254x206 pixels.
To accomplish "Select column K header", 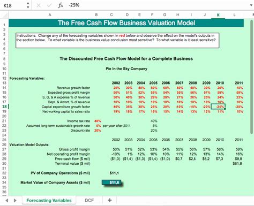I will pyautogui.click(x=218, y=15).
